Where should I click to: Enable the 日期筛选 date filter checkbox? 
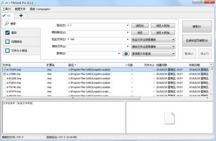click(7, 41)
